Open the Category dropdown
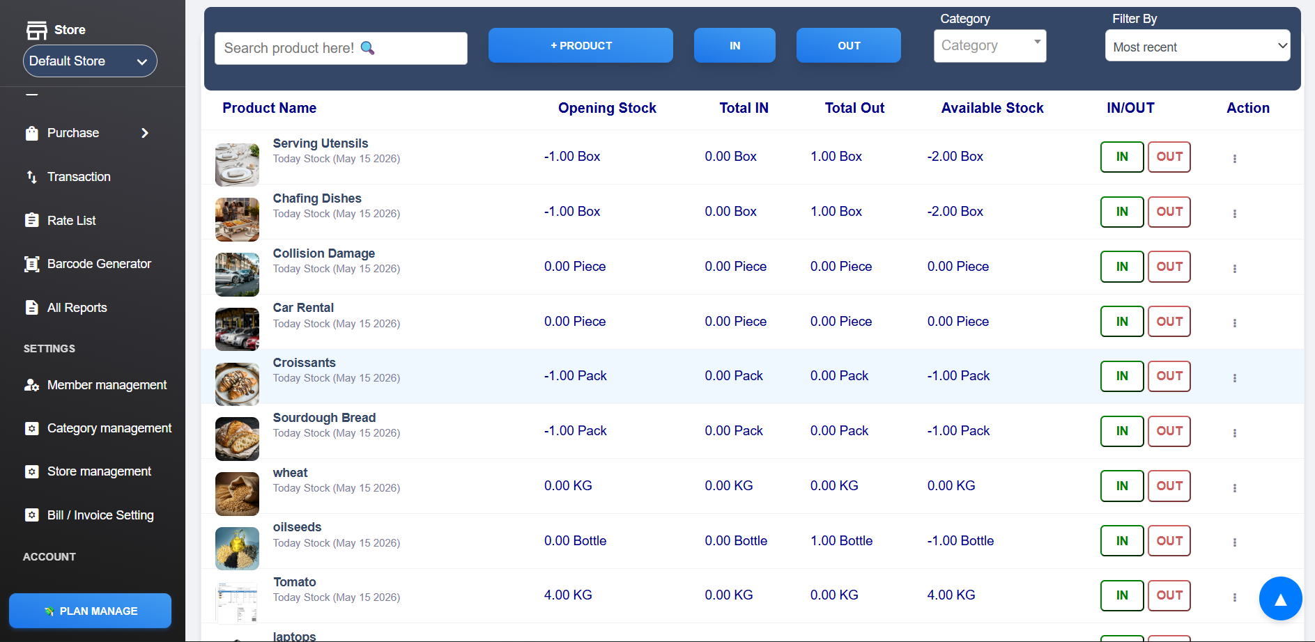The width and height of the screenshot is (1315, 642). (x=990, y=46)
